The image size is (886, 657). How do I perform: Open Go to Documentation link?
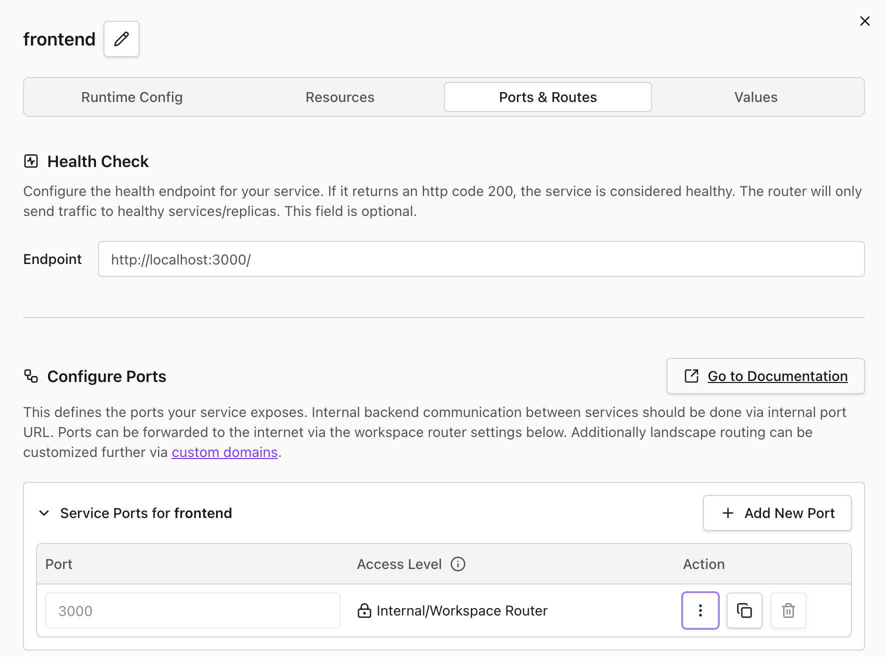point(777,376)
